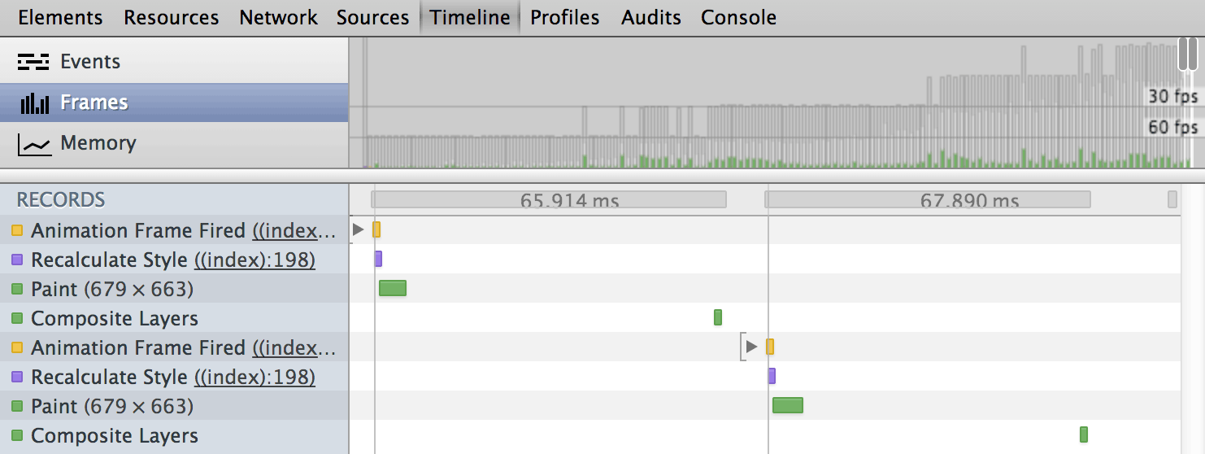Switch to the Network tab
Image resolution: width=1205 pixels, height=454 pixels.
click(x=278, y=17)
